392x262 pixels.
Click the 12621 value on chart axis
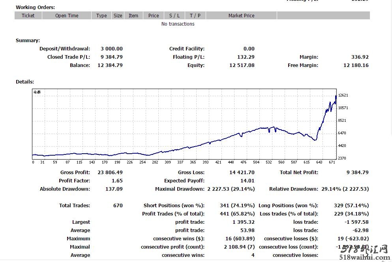(343, 95)
